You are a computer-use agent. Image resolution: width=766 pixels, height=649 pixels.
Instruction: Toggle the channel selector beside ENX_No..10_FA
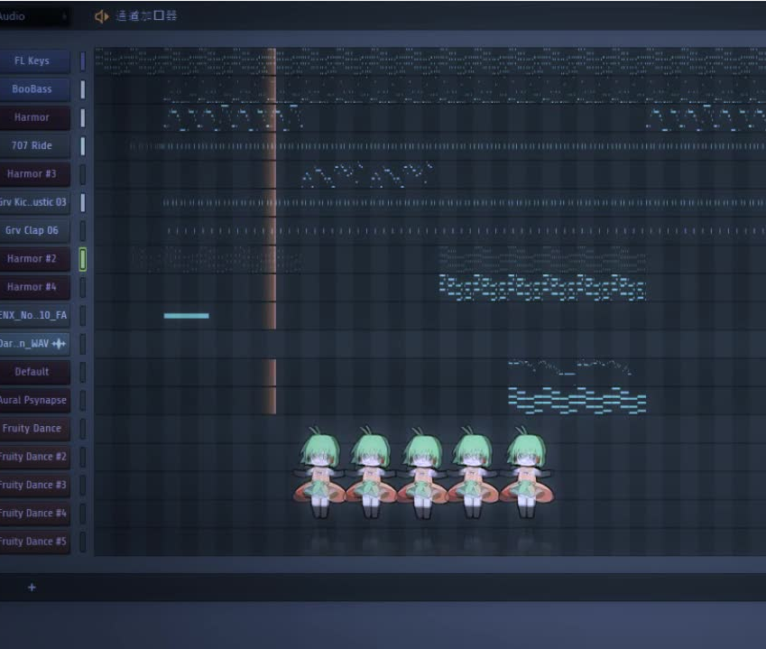(83, 316)
